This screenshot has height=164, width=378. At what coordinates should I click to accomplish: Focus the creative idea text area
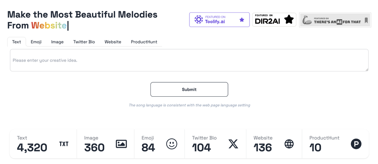click(x=189, y=60)
